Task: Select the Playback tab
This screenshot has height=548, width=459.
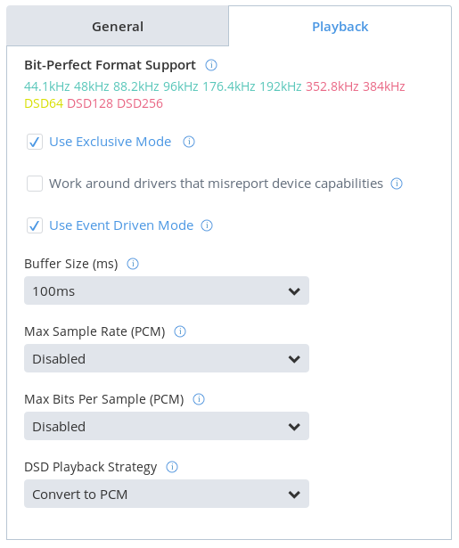Action: [x=340, y=26]
